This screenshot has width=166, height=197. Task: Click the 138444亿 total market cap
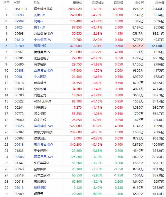point(157,9)
